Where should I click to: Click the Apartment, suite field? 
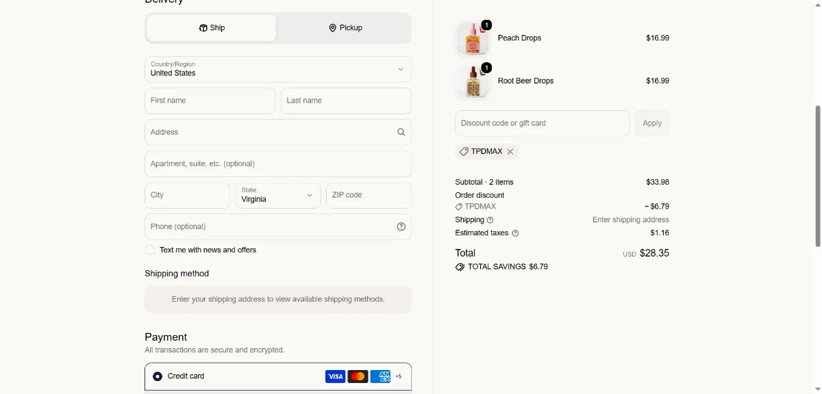pyautogui.click(x=278, y=164)
